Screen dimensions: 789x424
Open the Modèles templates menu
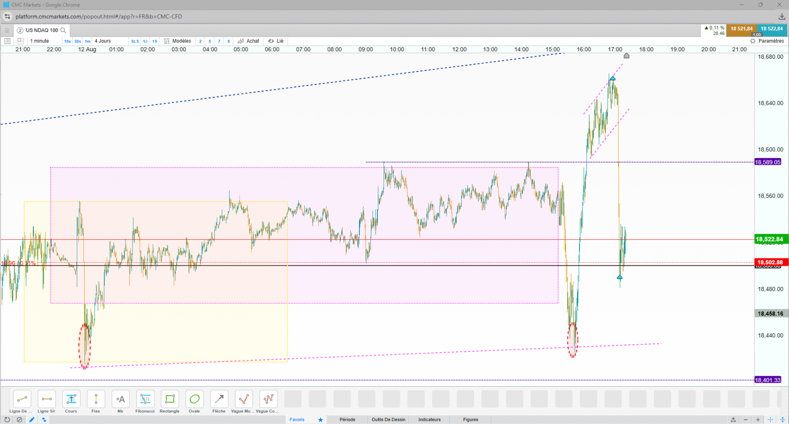click(x=178, y=41)
